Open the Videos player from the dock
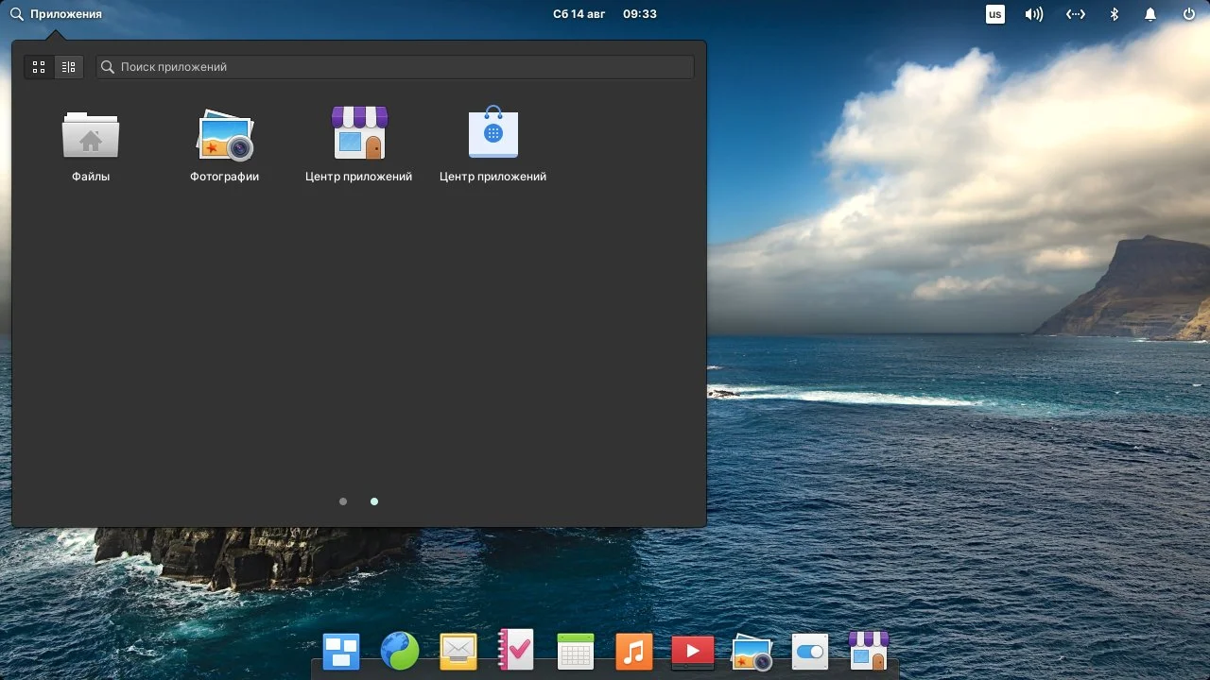This screenshot has width=1210, height=680. point(692,651)
